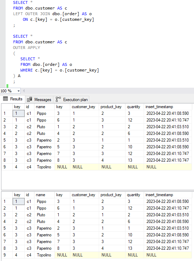Click the horizontal scroll left arrow
This screenshot has height=261, width=194.
click(24, 91)
